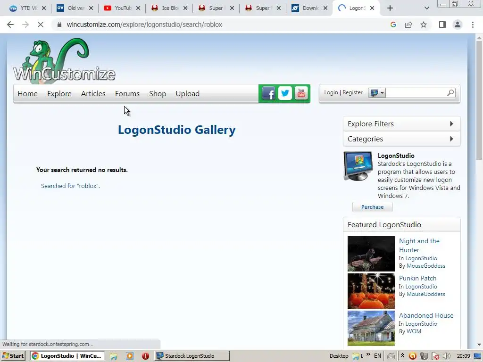Click the Purchase button for LogonStudio

tap(373, 207)
